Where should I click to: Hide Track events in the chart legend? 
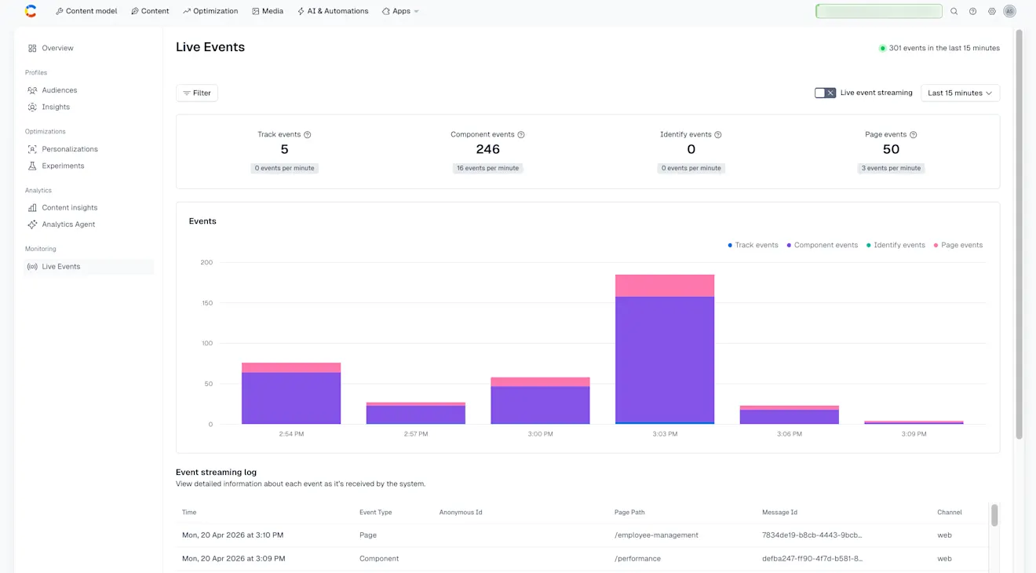tap(753, 245)
